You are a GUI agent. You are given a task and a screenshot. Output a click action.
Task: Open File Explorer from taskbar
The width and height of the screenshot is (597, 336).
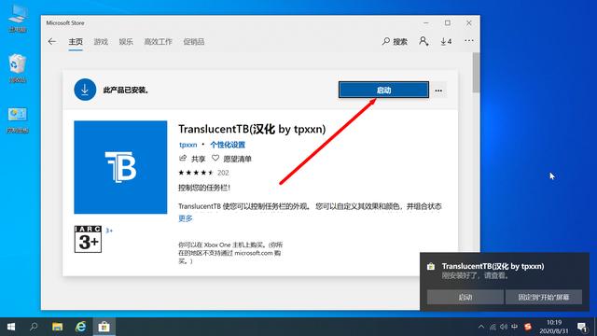click(58, 327)
